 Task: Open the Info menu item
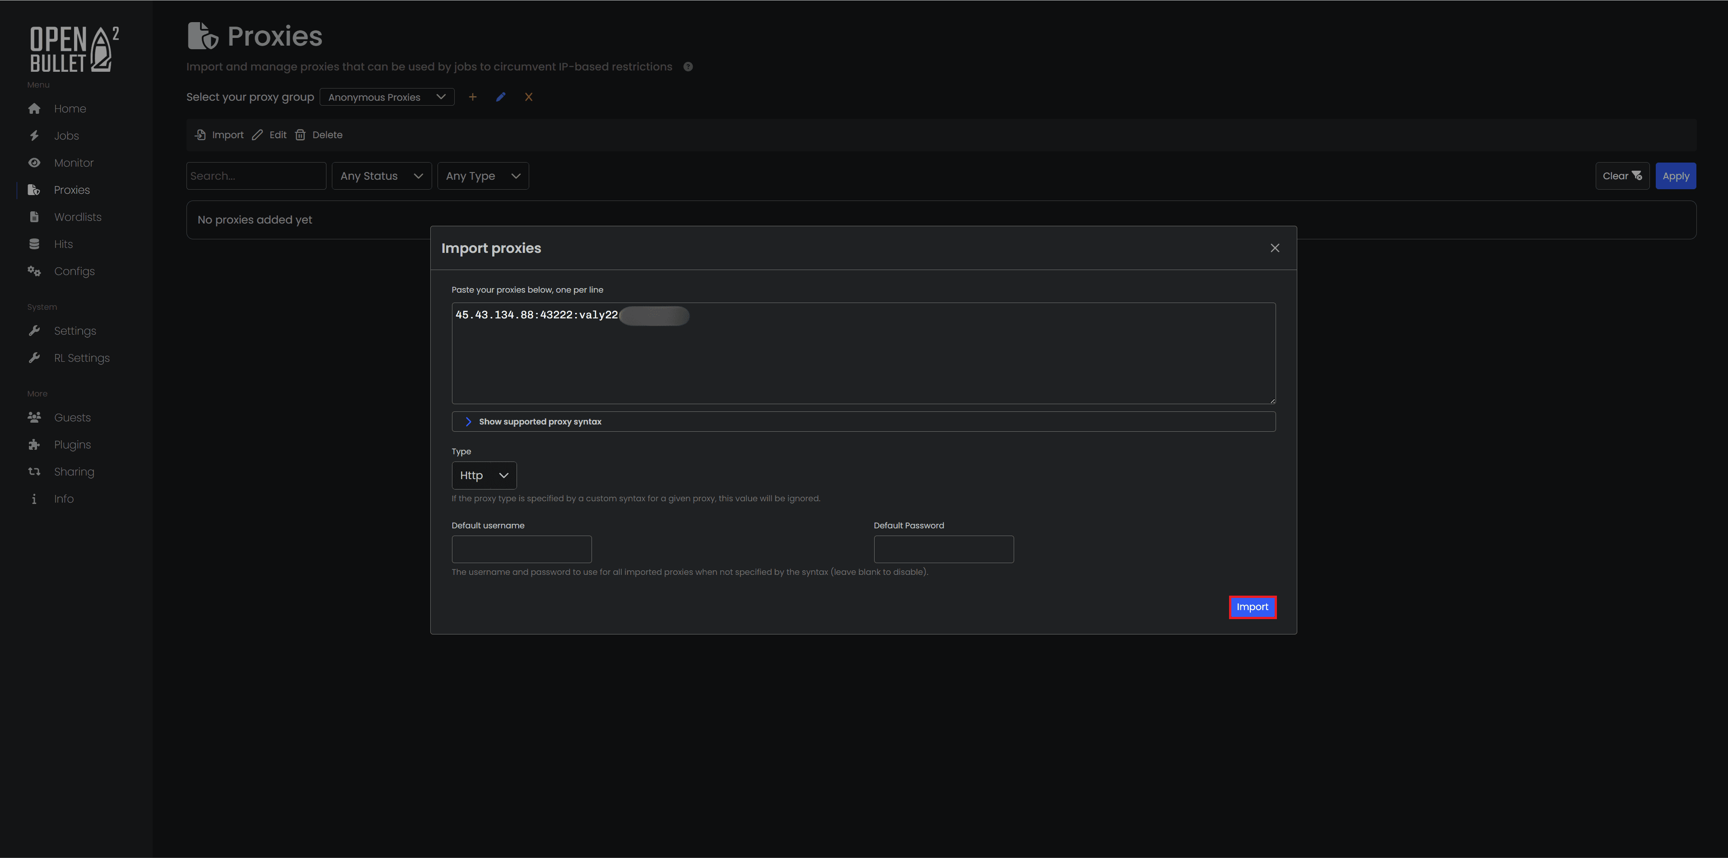pyautogui.click(x=63, y=498)
